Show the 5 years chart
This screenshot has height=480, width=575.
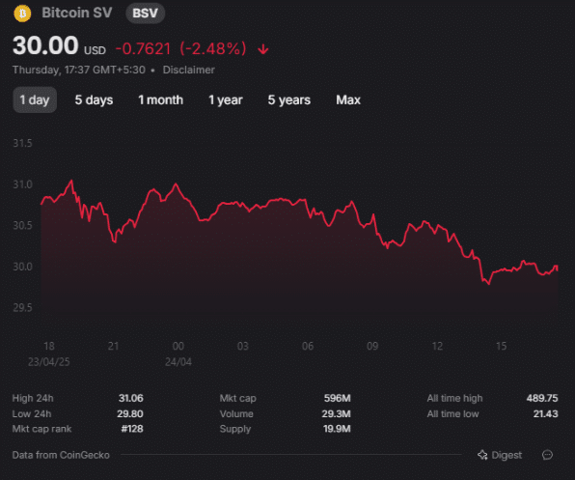pyautogui.click(x=289, y=99)
